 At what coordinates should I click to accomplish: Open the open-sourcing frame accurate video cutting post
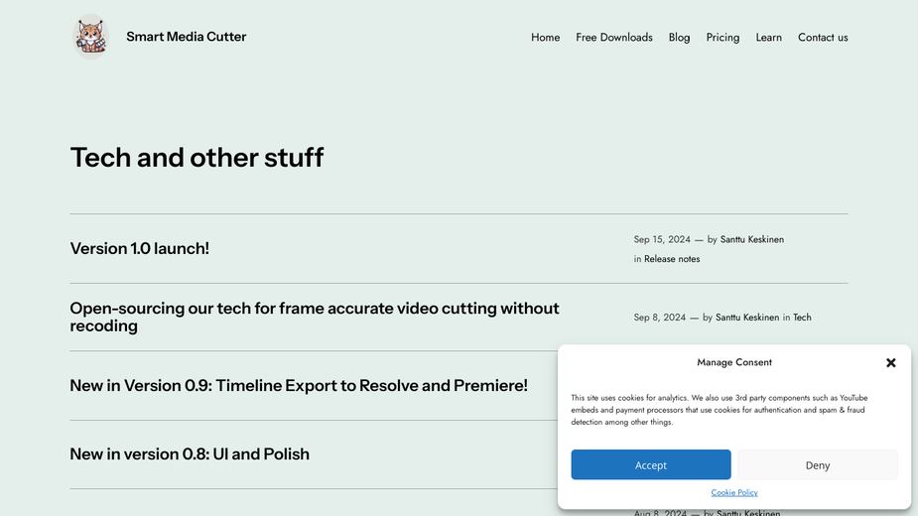pos(315,317)
